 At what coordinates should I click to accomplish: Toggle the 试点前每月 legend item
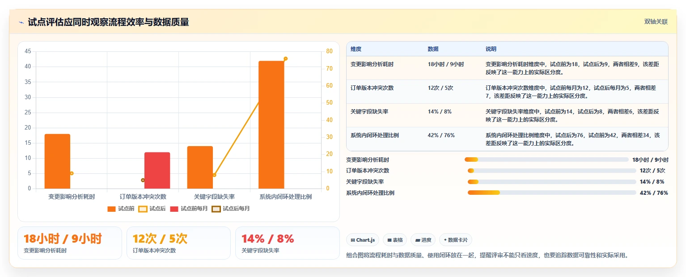click(189, 209)
